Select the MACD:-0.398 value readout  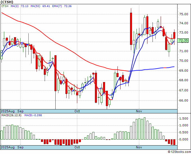click(33, 115)
